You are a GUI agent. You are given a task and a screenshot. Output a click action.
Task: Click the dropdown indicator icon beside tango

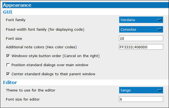pos(159,90)
